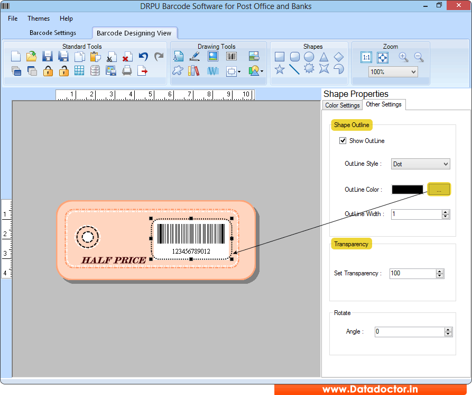Draw a rounded rectangle shape

[x=295, y=57]
